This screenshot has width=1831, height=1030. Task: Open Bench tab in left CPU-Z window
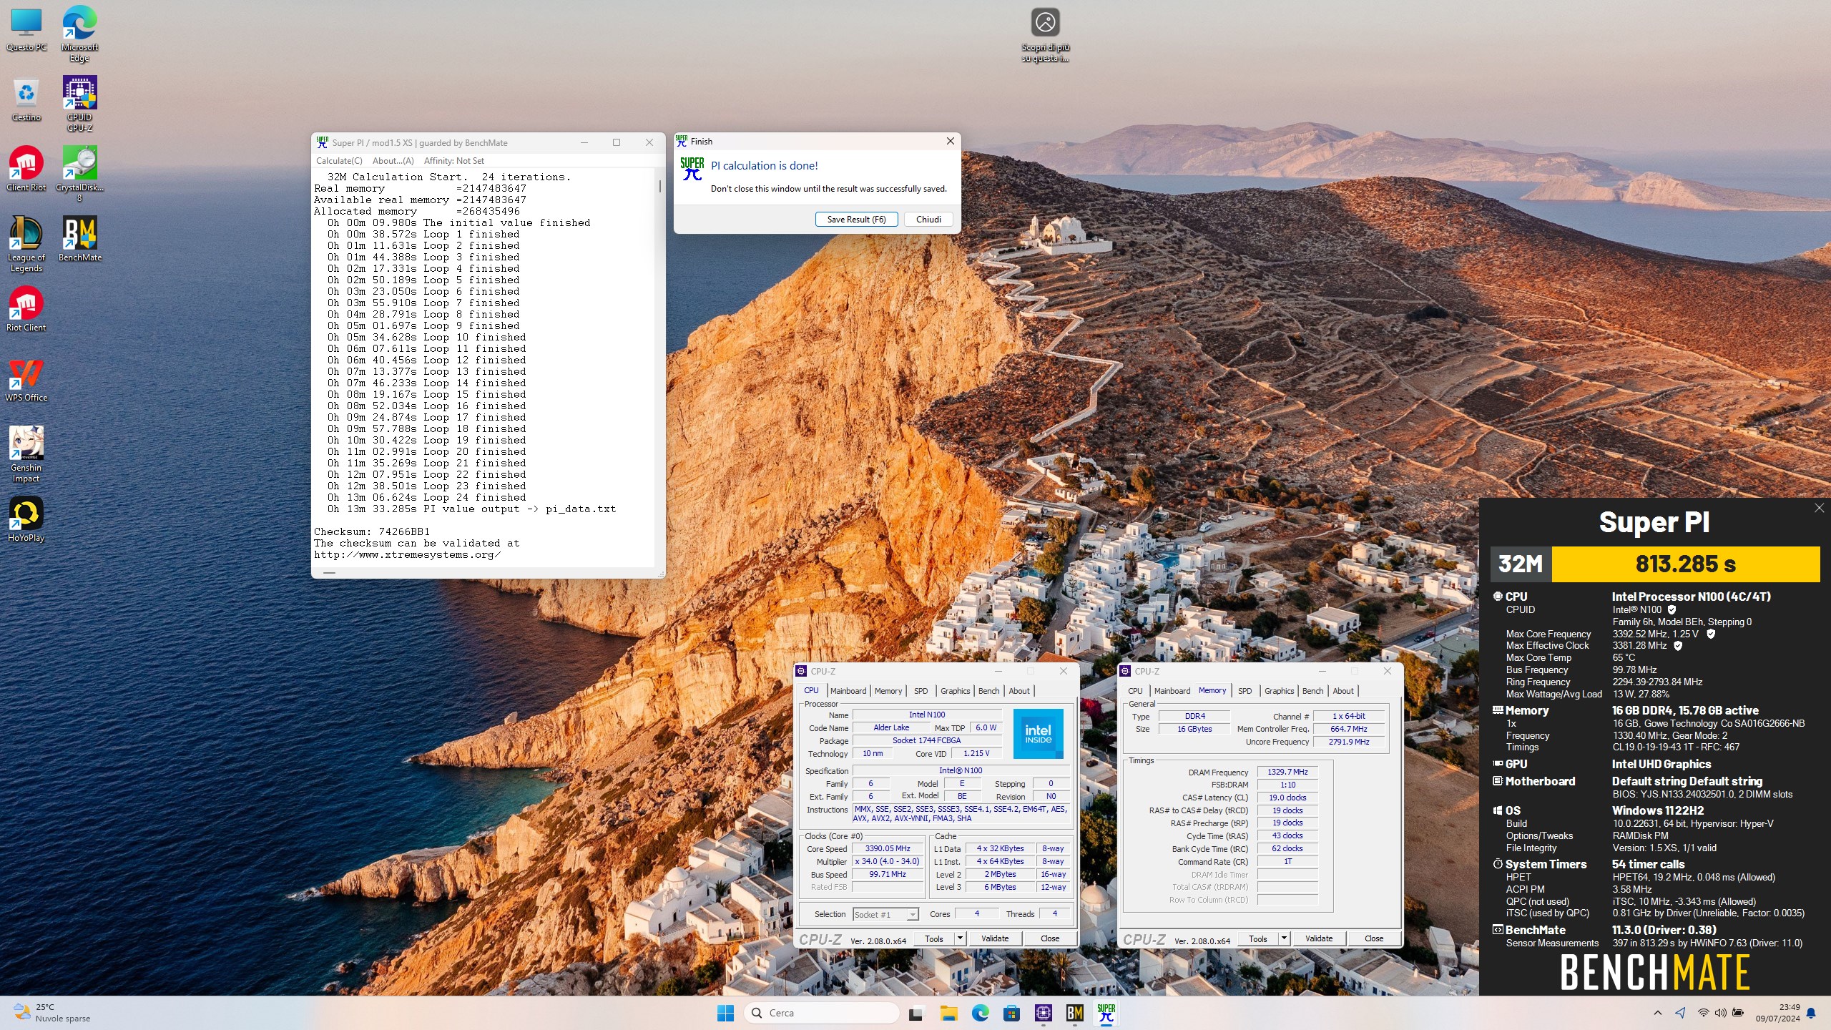pyautogui.click(x=988, y=691)
